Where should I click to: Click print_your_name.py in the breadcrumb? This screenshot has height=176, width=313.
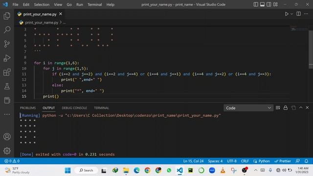pyautogui.click(x=42, y=22)
